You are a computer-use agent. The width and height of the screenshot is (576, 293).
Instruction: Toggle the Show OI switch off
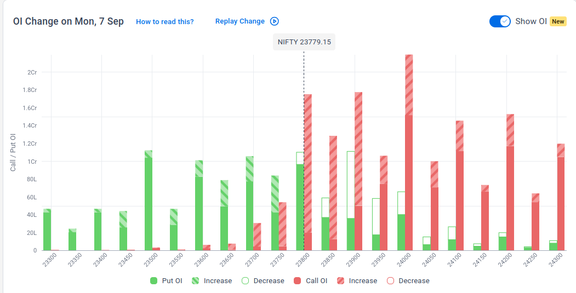tap(500, 21)
